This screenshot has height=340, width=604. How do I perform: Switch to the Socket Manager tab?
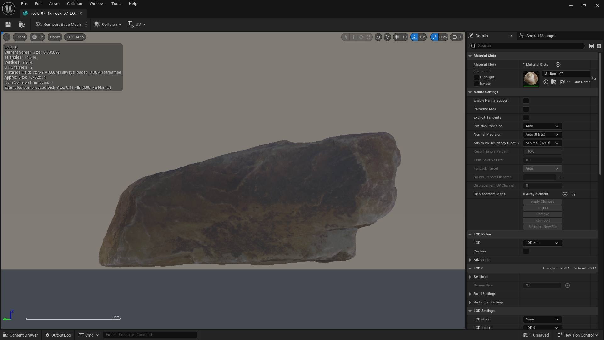(541, 36)
